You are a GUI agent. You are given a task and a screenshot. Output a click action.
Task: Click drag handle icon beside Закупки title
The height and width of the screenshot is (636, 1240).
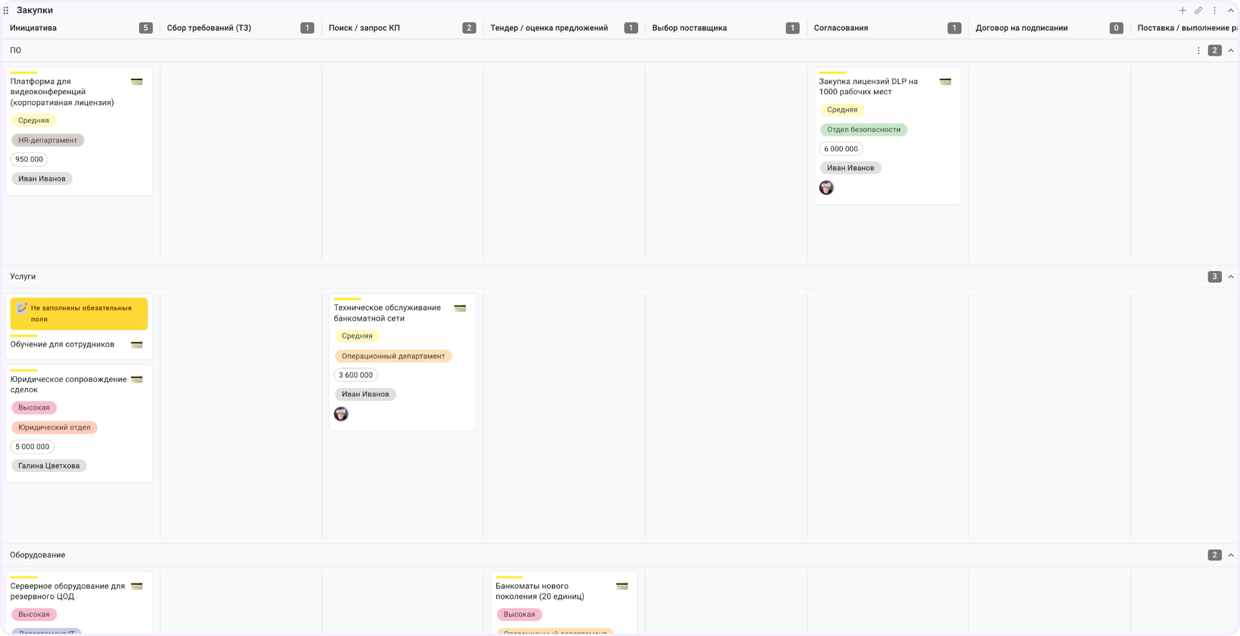coord(6,11)
